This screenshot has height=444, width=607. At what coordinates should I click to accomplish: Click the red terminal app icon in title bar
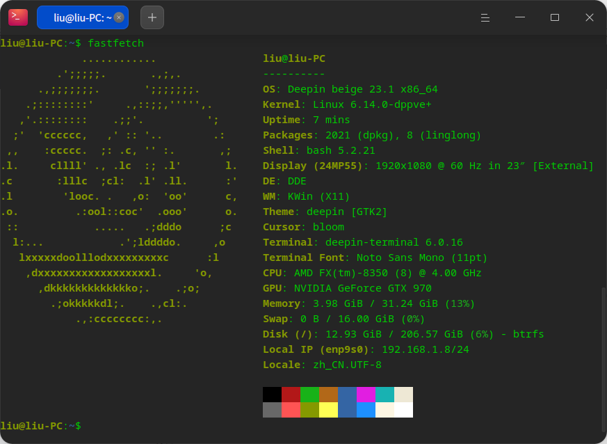[18, 17]
